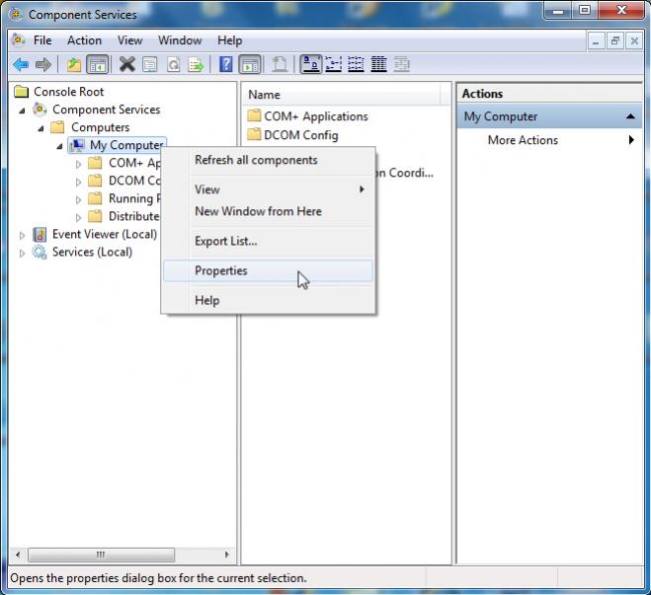Select the Computers node in the tree

pyautogui.click(x=100, y=127)
